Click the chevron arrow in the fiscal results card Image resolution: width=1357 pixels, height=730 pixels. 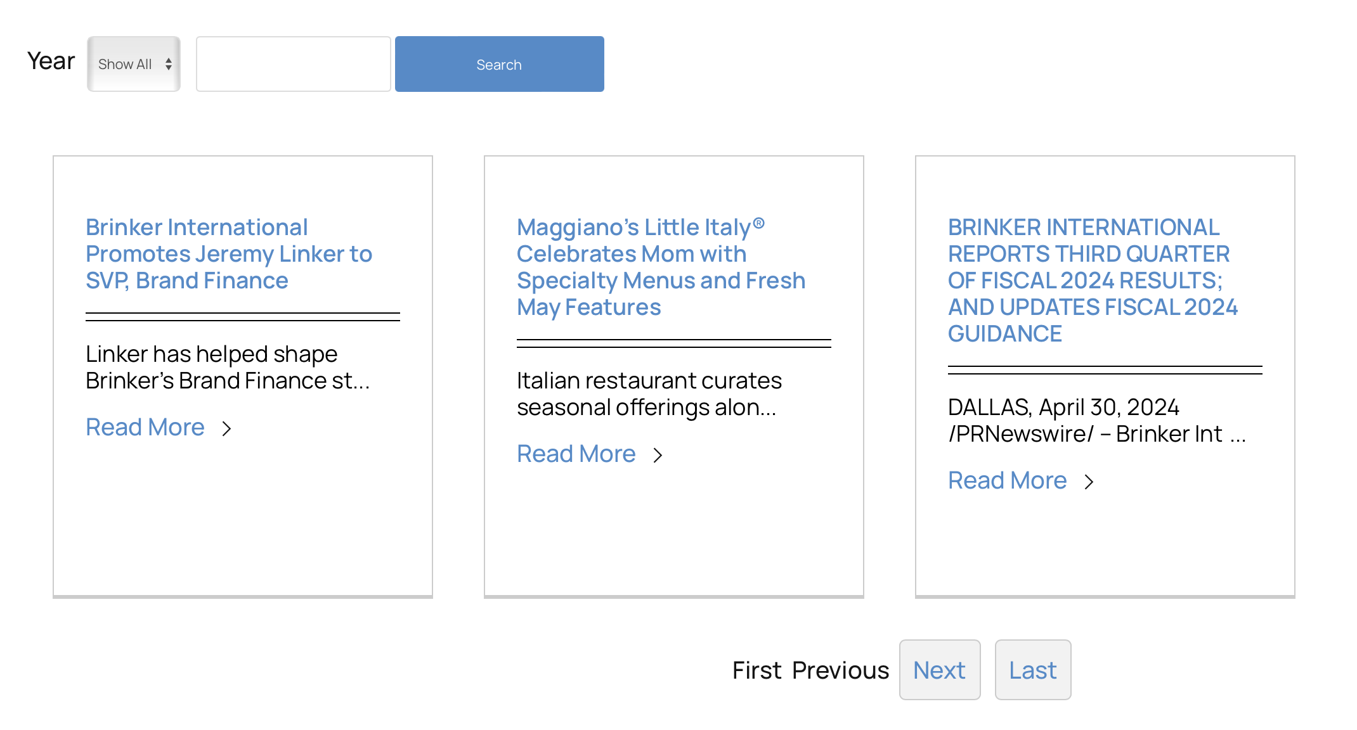(x=1089, y=482)
